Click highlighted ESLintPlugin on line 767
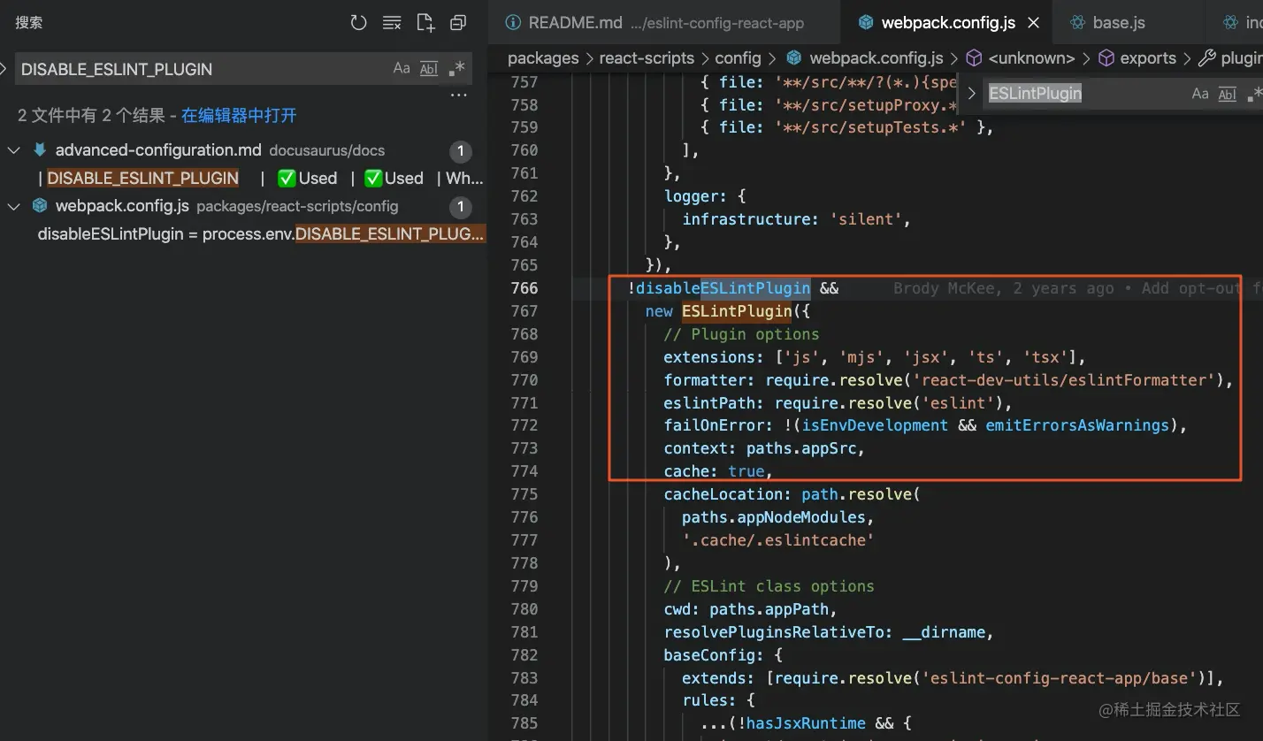Image resolution: width=1263 pixels, height=741 pixels. [x=736, y=311]
